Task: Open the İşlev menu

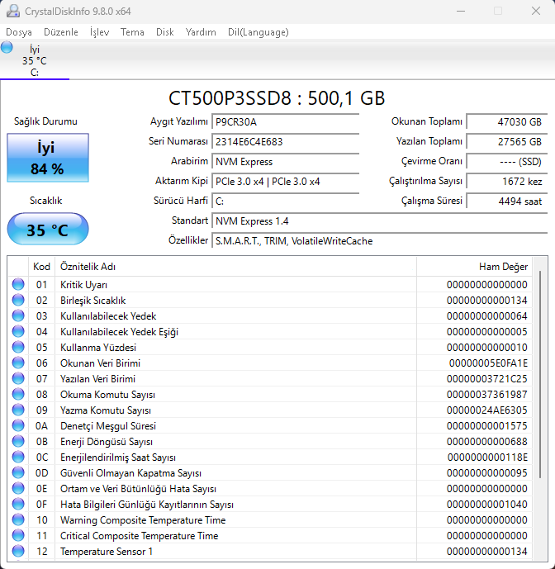Action: pyautogui.click(x=99, y=32)
